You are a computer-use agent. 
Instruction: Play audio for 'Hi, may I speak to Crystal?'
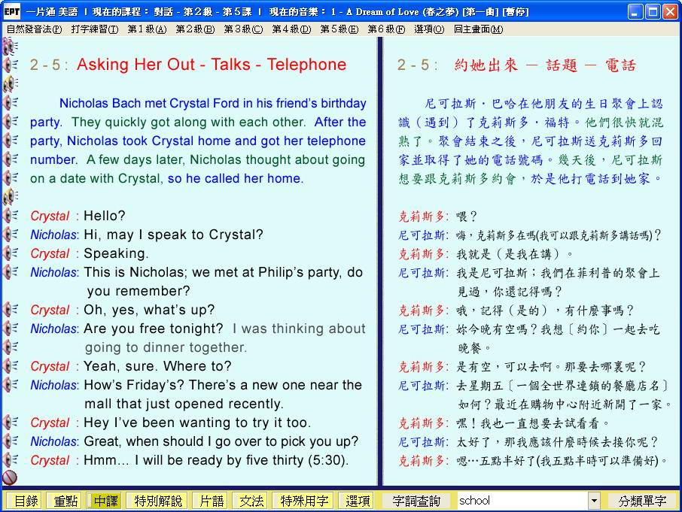tap(11, 235)
